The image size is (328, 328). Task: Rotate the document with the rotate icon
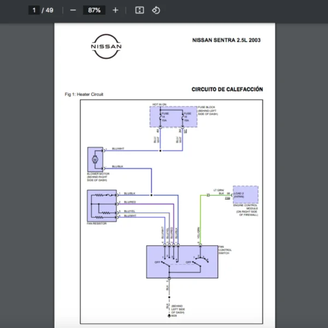[156, 10]
